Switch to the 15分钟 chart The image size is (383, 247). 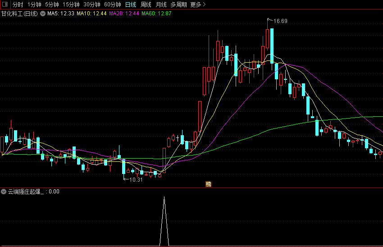pos(71,5)
